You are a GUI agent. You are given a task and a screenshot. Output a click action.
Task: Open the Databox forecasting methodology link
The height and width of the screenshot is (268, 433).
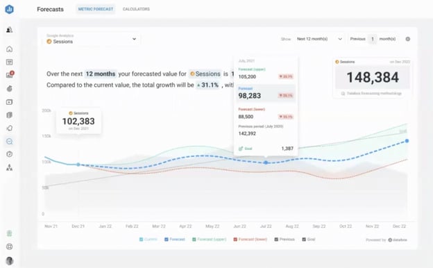[371, 94]
